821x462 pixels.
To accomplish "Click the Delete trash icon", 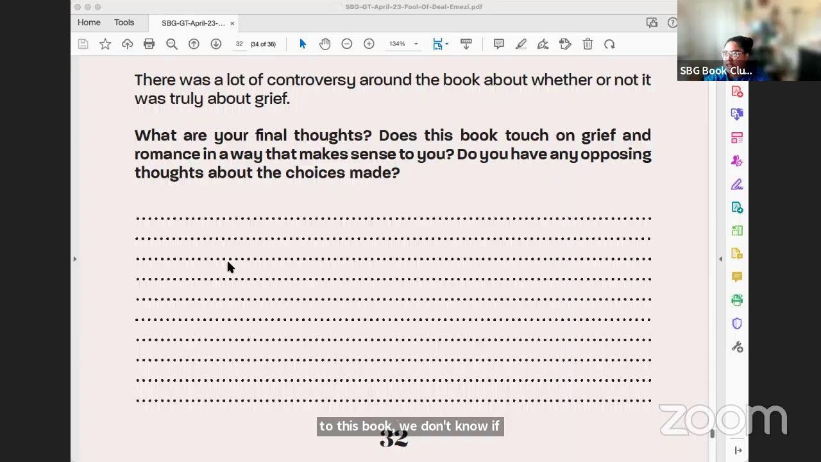I will pyautogui.click(x=588, y=44).
